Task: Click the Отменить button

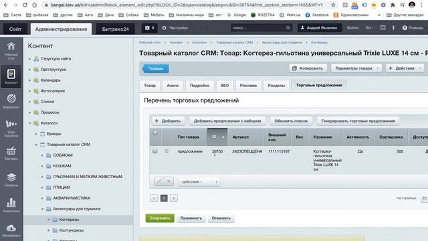Action: [221, 218]
